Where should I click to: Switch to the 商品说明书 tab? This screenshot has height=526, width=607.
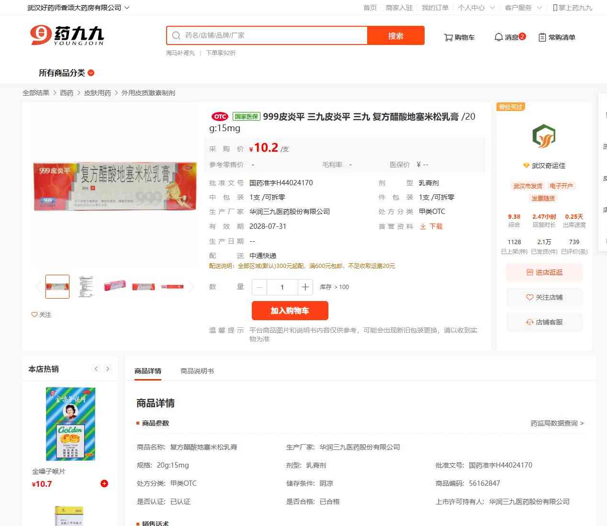[197, 371]
